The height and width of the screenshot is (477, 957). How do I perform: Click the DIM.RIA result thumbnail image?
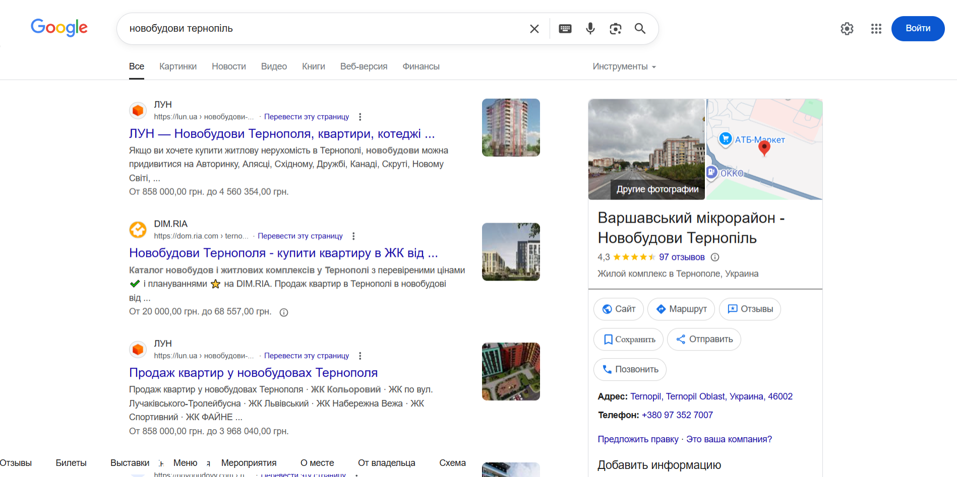point(511,252)
